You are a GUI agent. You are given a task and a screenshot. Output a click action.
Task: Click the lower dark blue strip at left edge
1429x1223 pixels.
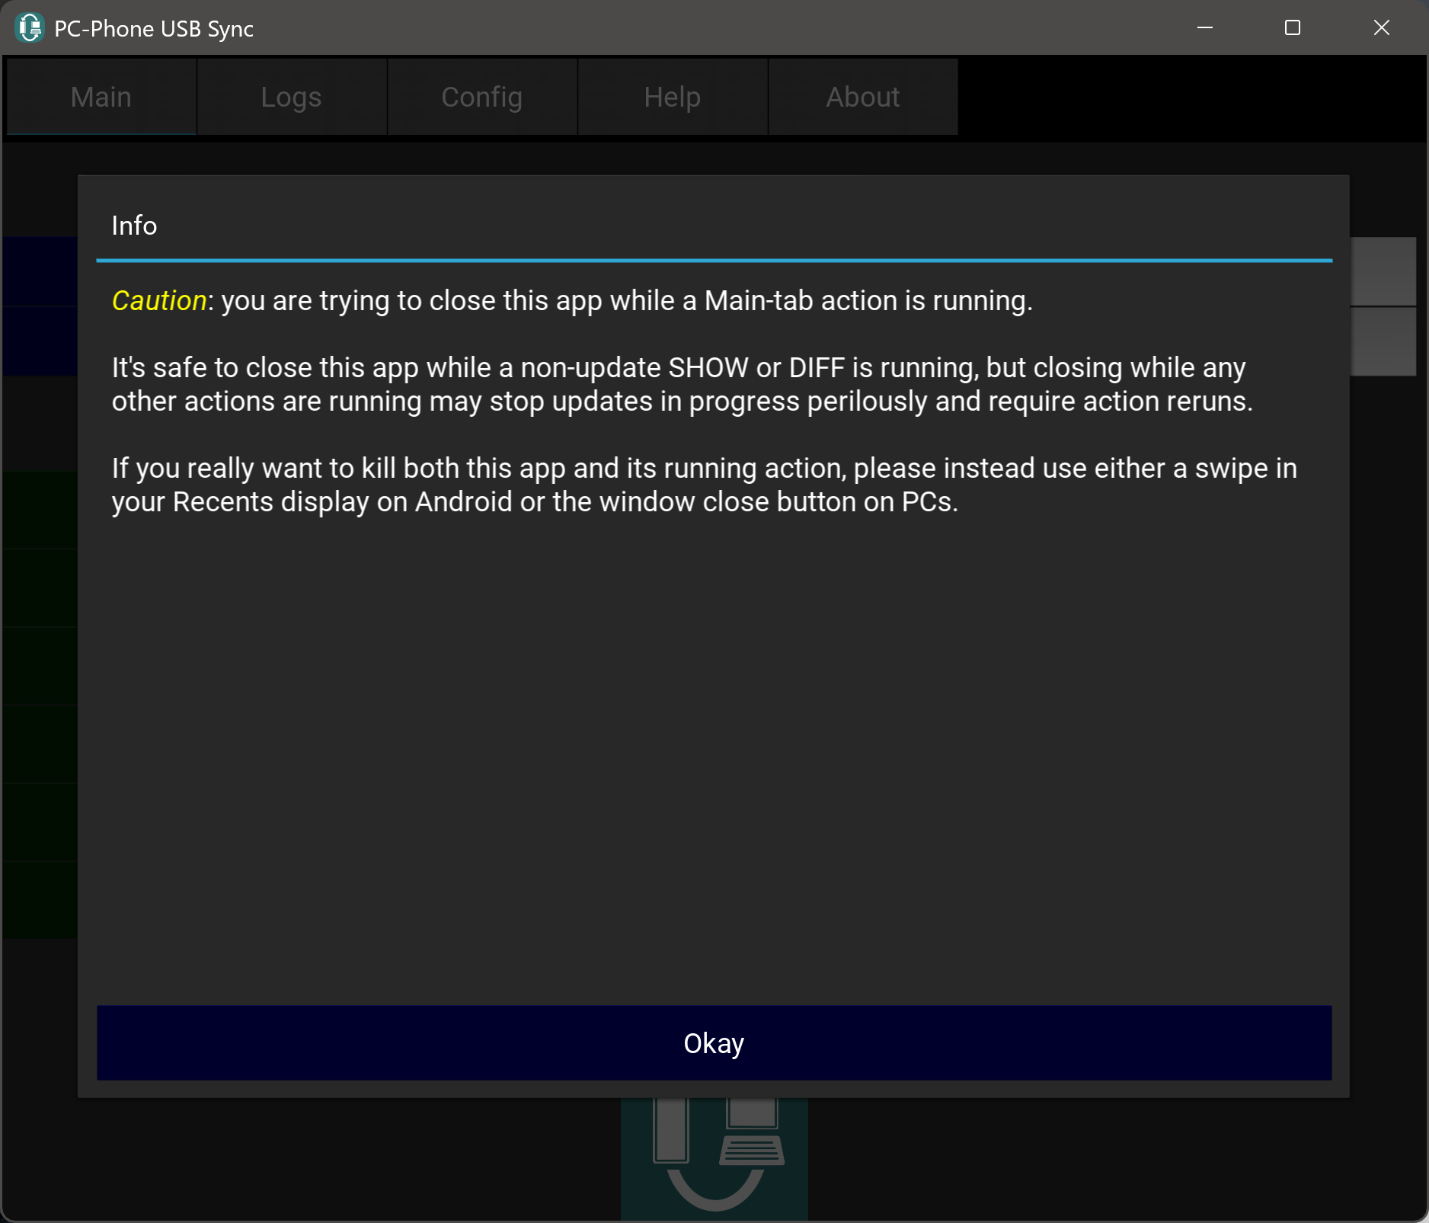[40, 341]
